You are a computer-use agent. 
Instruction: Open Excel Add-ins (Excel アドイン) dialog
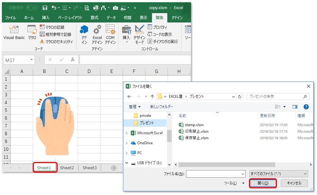pyautogui.click(x=97, y=34)
